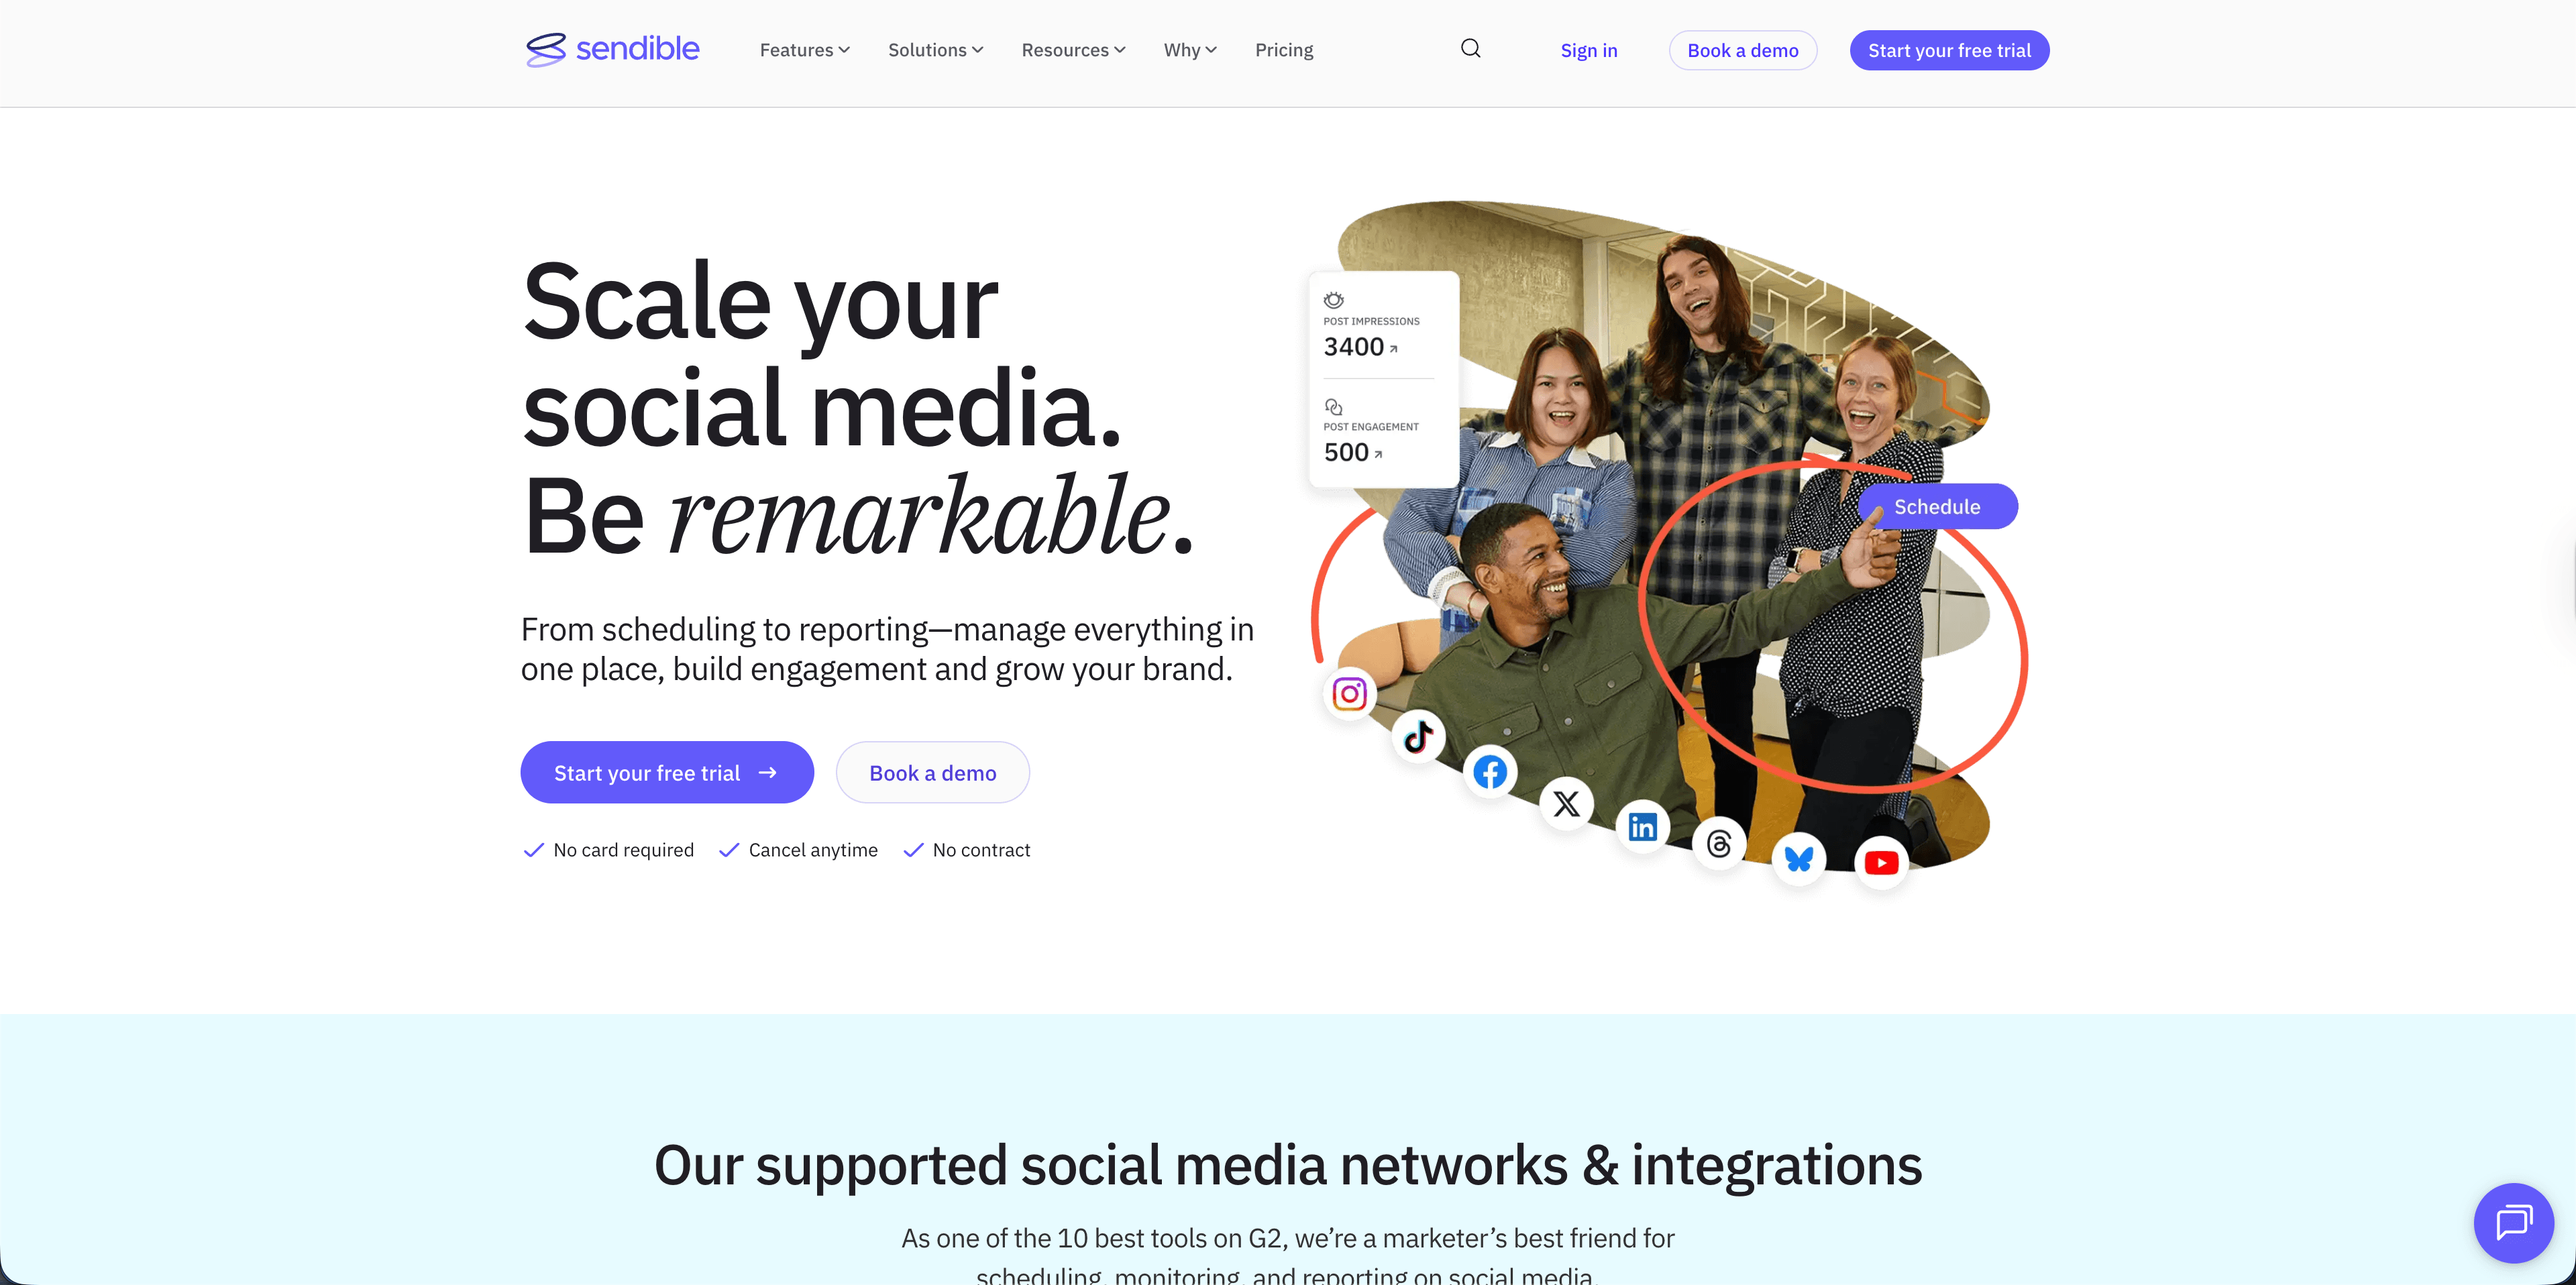Screen dimensions: 2576x1285
Task: Click the Instagram icon
Action: (x=1349, y=694)
